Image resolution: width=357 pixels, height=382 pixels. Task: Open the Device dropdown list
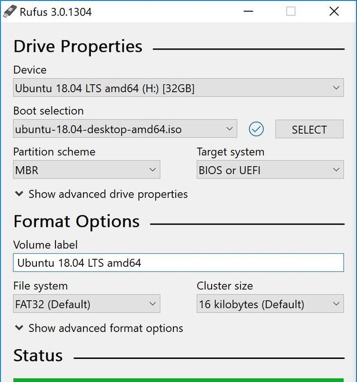click(x=178, y=88)
